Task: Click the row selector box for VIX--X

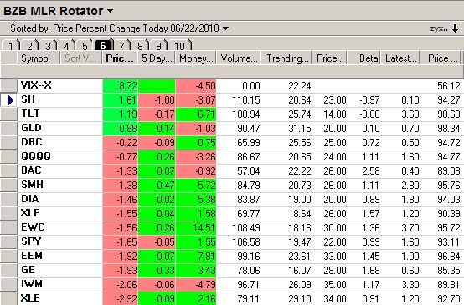Action: (x=8, y=85)
